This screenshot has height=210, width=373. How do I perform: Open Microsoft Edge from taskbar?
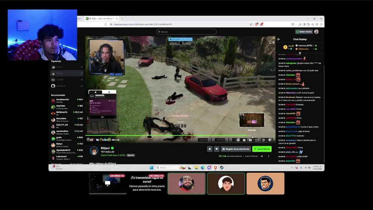203,168
